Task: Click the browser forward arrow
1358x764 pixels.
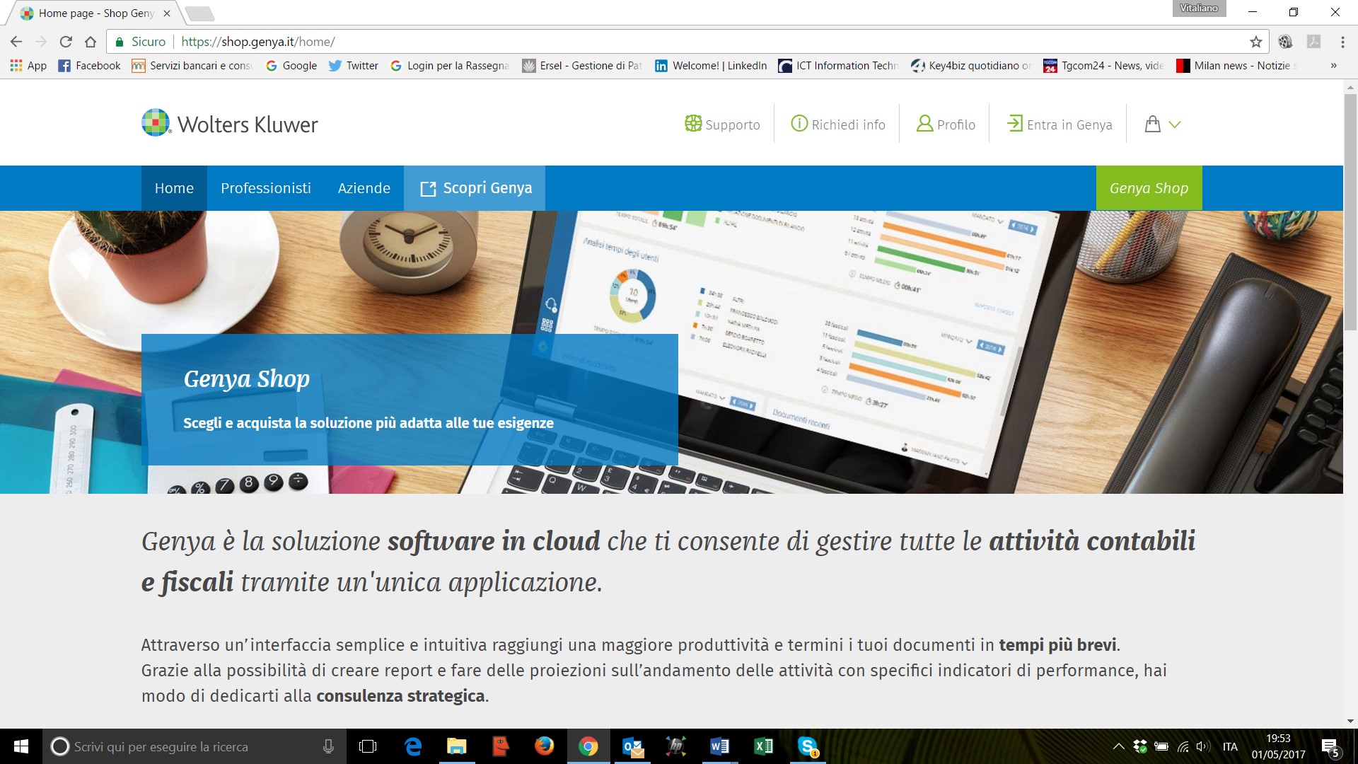Action: pyautogui.click(x=41, y=42)
